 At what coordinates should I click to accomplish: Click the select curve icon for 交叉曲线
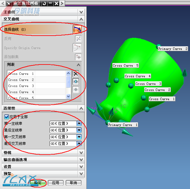tap(78, 30)
